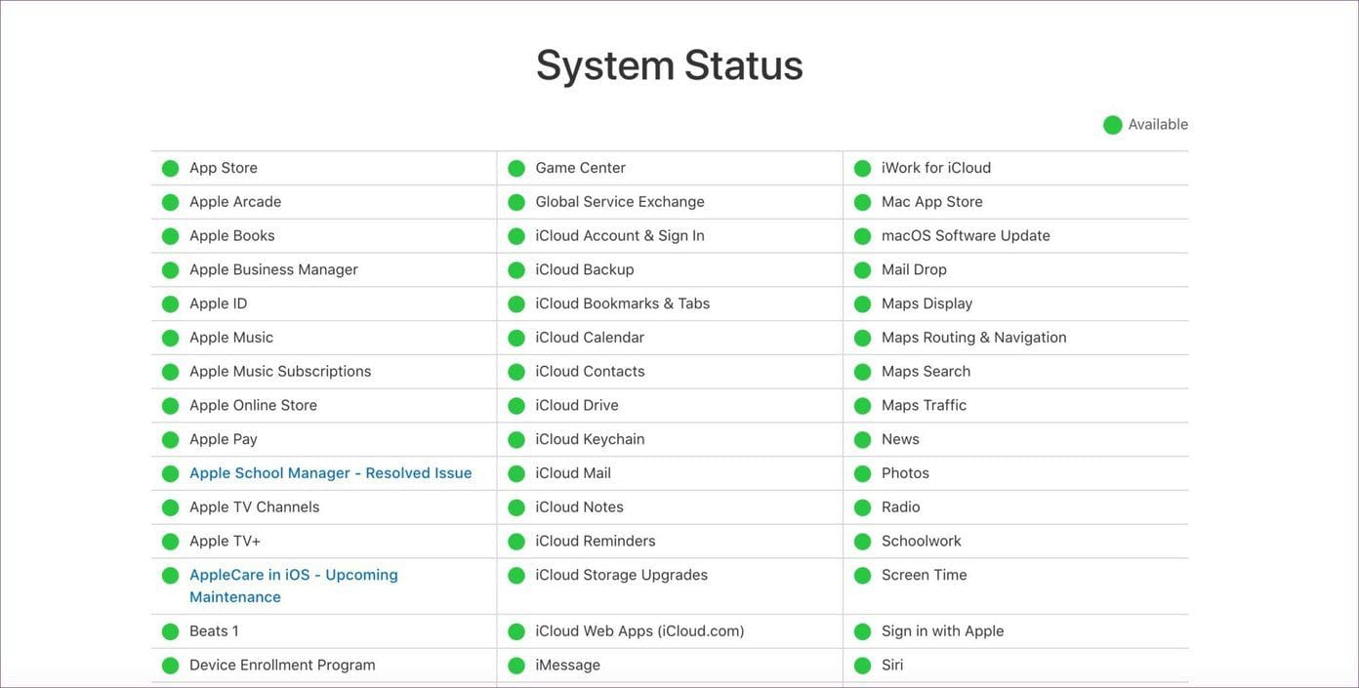Click the green status dot beside Apple Arcade
The image size is (1359, 688).
point(170,202)
